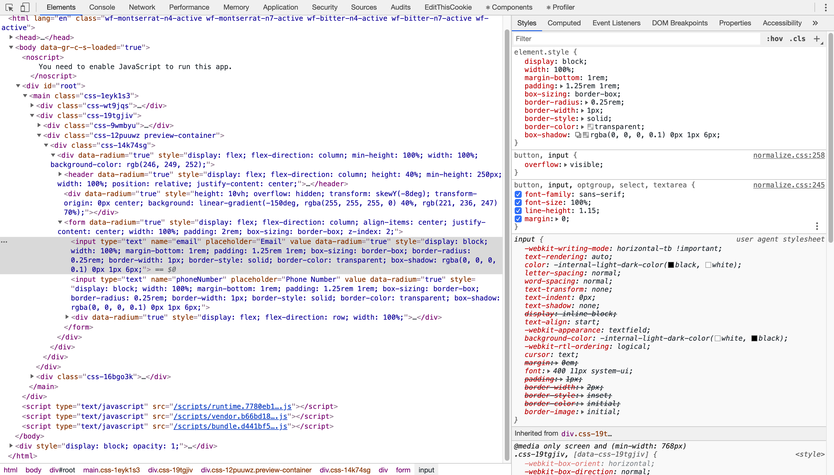Open element state options via :hov

tap(775, 38)
